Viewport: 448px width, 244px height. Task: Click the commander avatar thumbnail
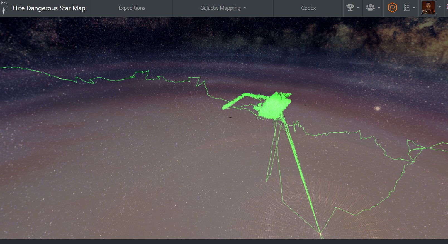(428, 8)
